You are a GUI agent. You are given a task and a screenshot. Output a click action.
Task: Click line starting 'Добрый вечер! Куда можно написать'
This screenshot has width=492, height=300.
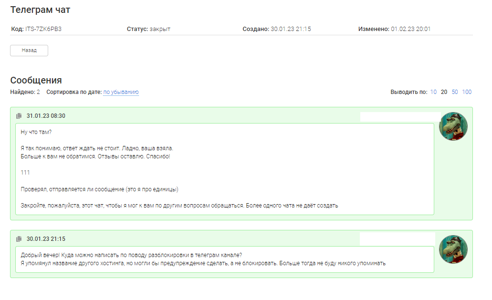(x=131, y=255)
